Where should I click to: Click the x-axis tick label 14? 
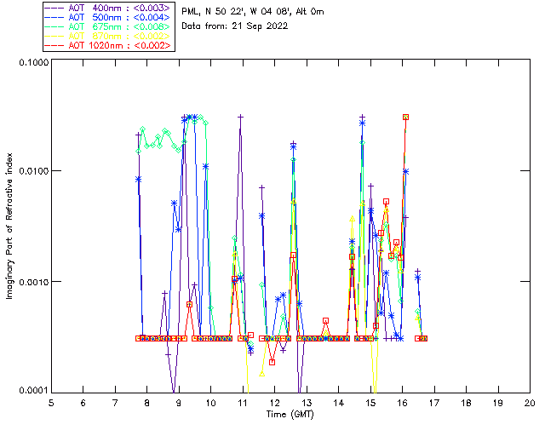(338, 403)
